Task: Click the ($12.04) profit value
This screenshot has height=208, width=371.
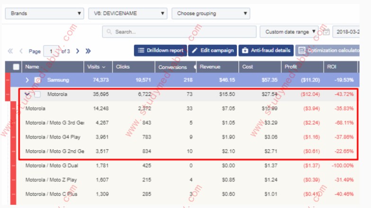Action: pos(310,94)
